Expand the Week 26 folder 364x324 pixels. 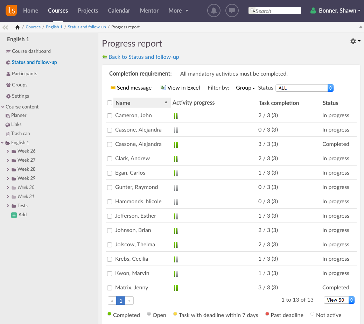(x=8, y=151)
